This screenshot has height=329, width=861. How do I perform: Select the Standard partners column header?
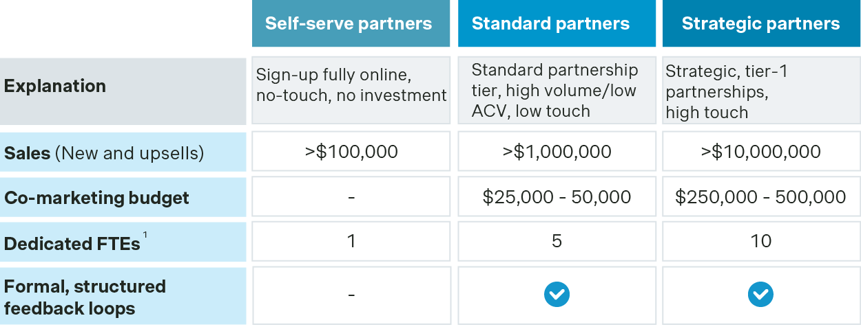[551, 24]
